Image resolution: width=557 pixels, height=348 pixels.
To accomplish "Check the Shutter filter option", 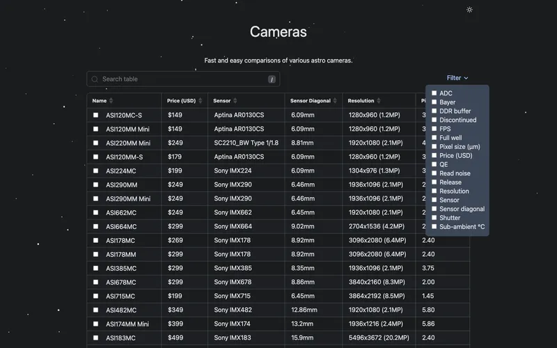I will 434,217.
